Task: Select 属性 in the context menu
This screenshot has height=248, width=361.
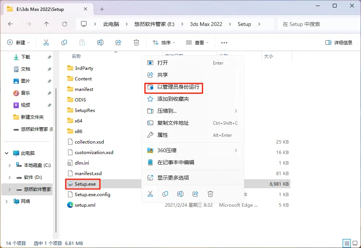Action: (192, 135)
